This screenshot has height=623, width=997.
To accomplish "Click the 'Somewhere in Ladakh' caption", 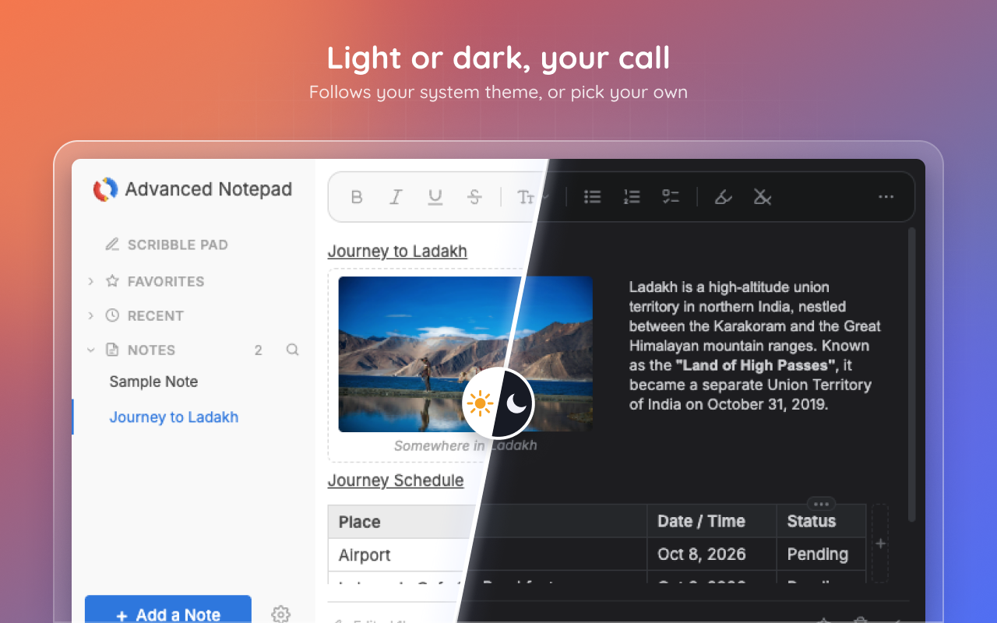I will 465,445.
